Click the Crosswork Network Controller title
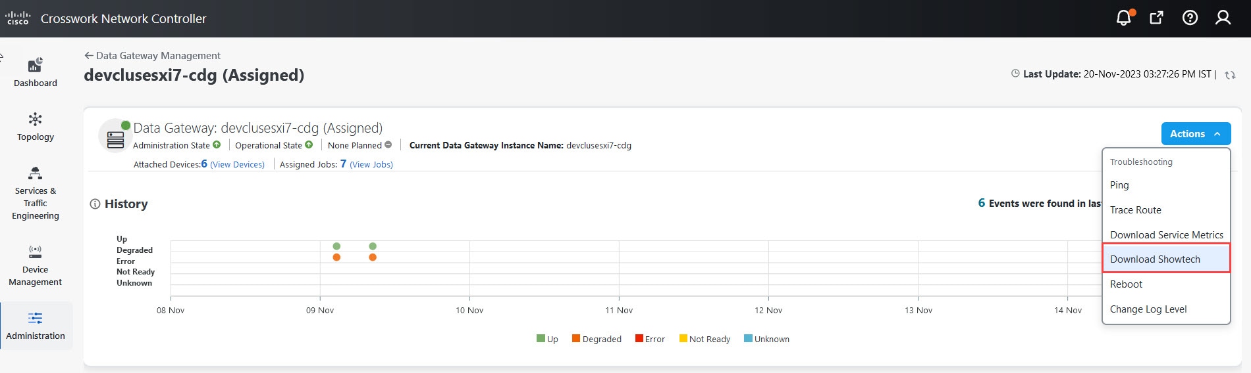This screenshot has width=1251, height=373. (x=124, y=18)
